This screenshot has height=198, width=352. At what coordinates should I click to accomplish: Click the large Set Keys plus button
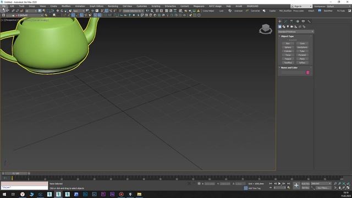click(296, 185)
